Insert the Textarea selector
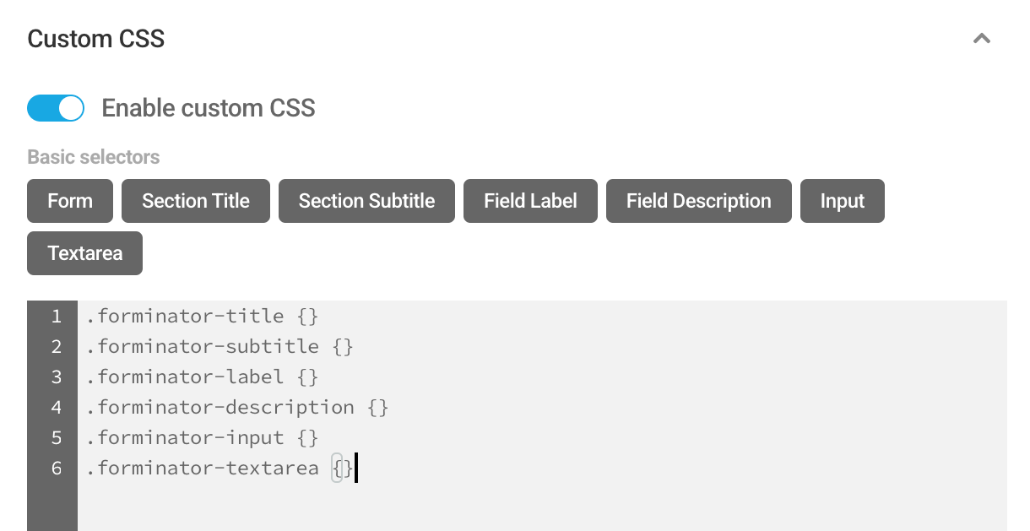This screenshot has width=1030, height=531. (84, 253)
